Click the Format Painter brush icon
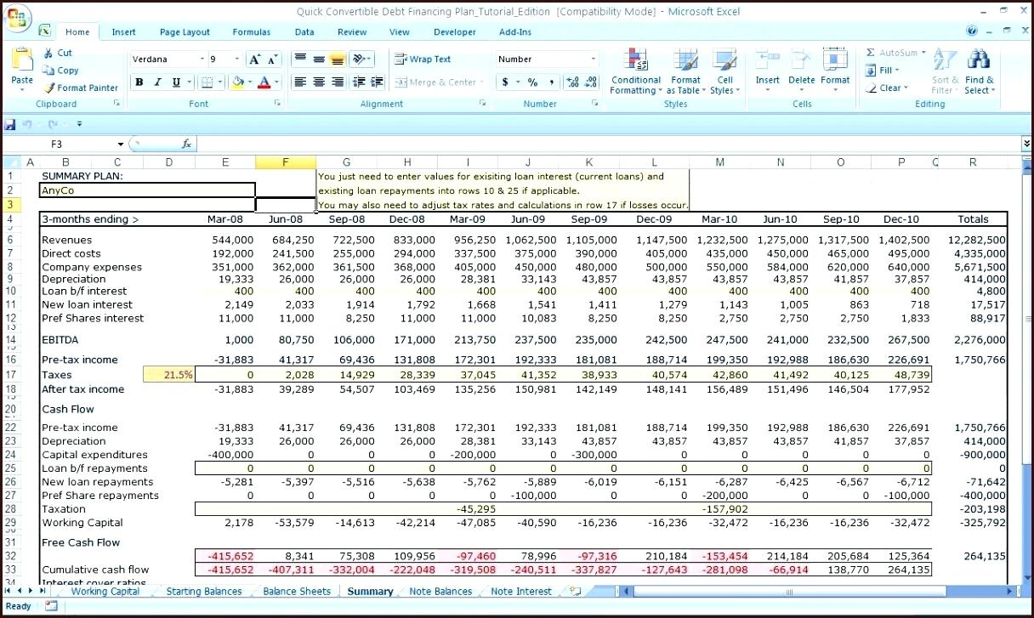Viewport: 1034px width, 618px height. (x=49, y=88)
